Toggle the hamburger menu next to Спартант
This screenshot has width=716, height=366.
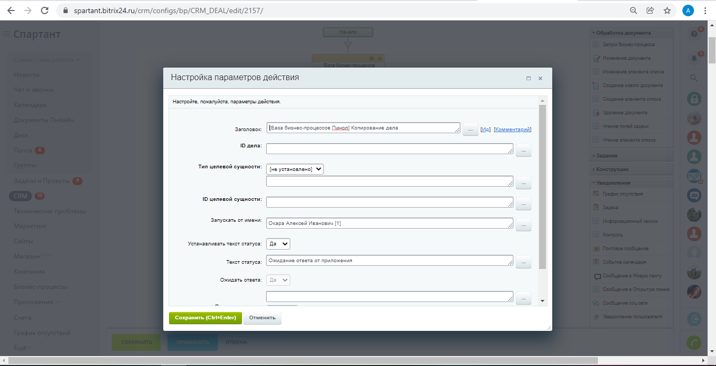point(6,34)
